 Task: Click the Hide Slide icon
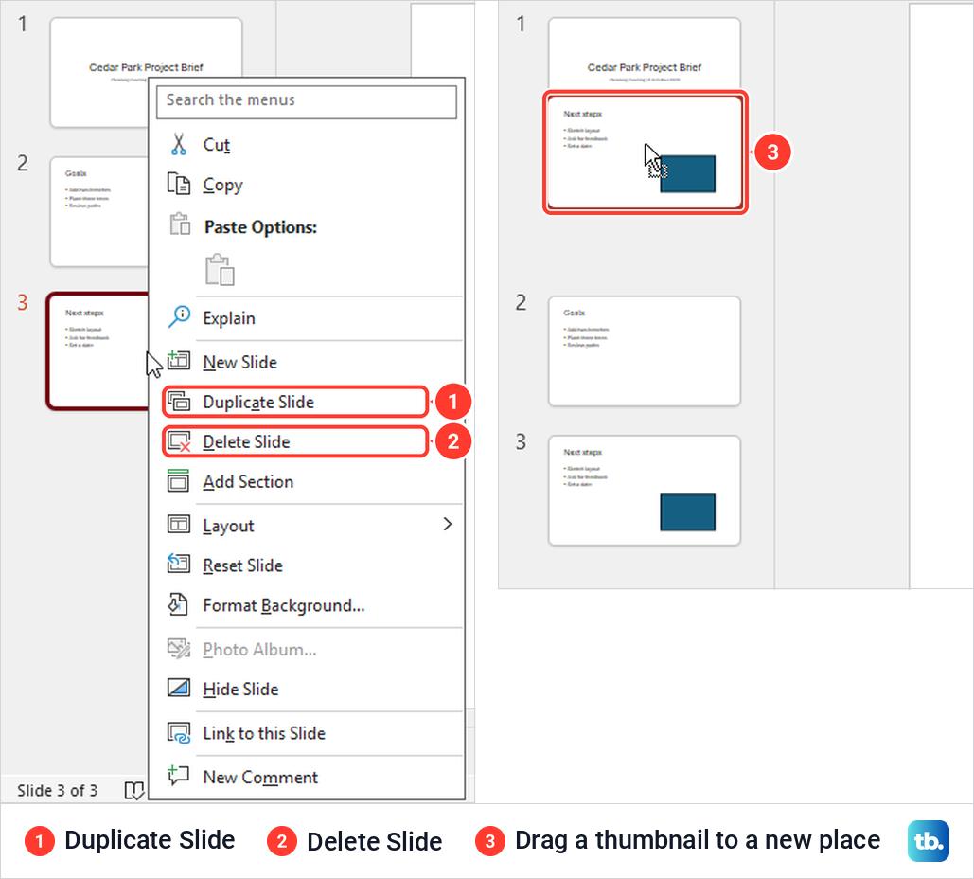click(x=179, y=688)
